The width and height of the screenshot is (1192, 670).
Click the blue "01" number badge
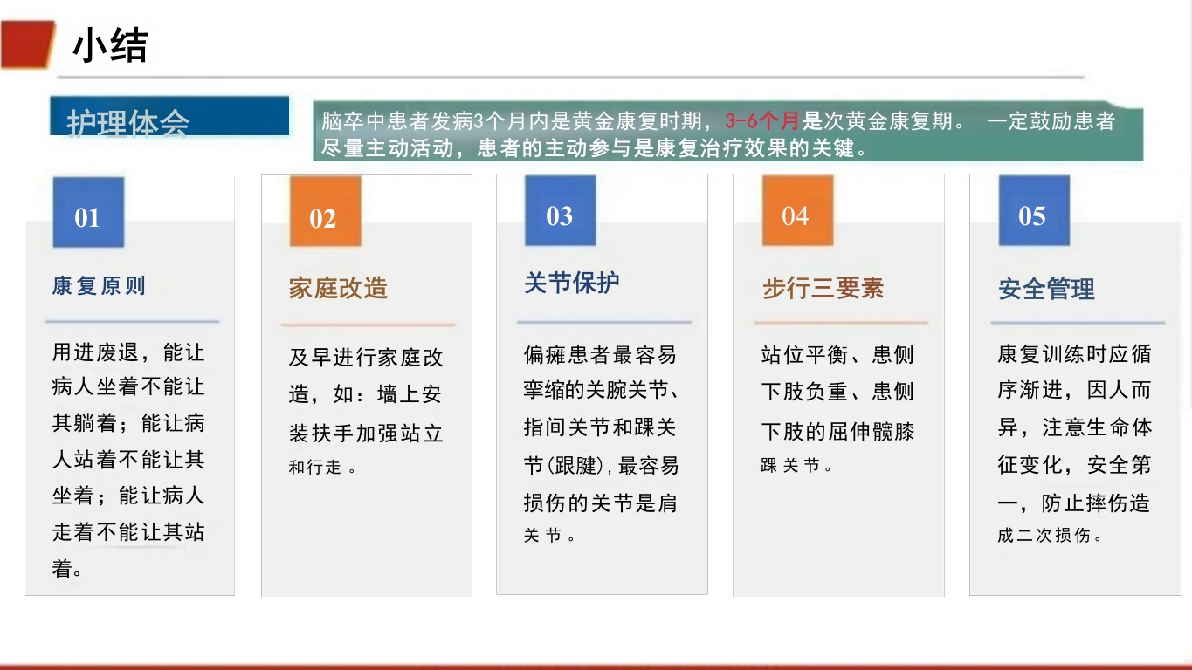(x=87, y=212)
